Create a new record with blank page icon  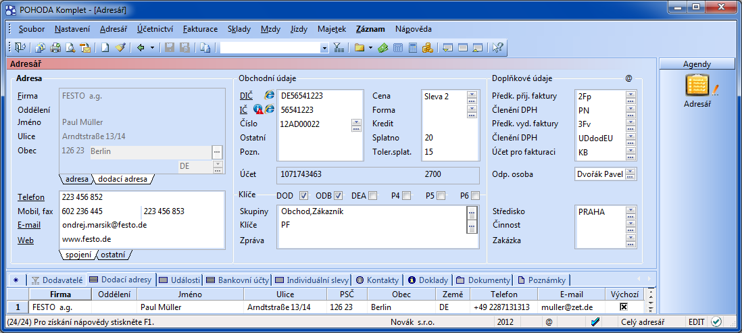point(105,47)
